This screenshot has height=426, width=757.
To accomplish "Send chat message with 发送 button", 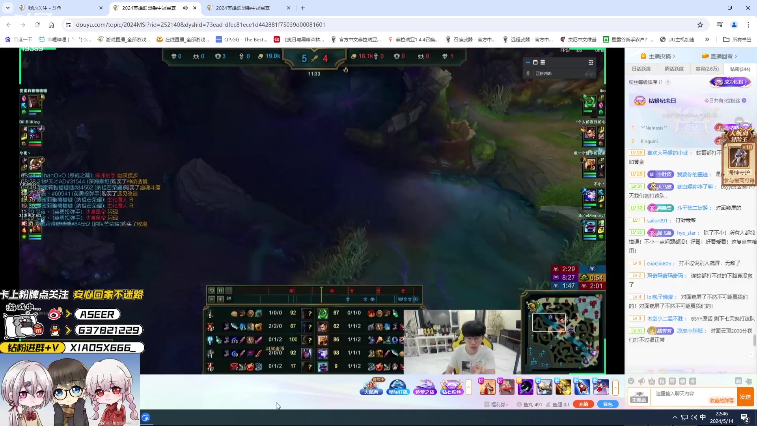I will click(x=745, y=397).
